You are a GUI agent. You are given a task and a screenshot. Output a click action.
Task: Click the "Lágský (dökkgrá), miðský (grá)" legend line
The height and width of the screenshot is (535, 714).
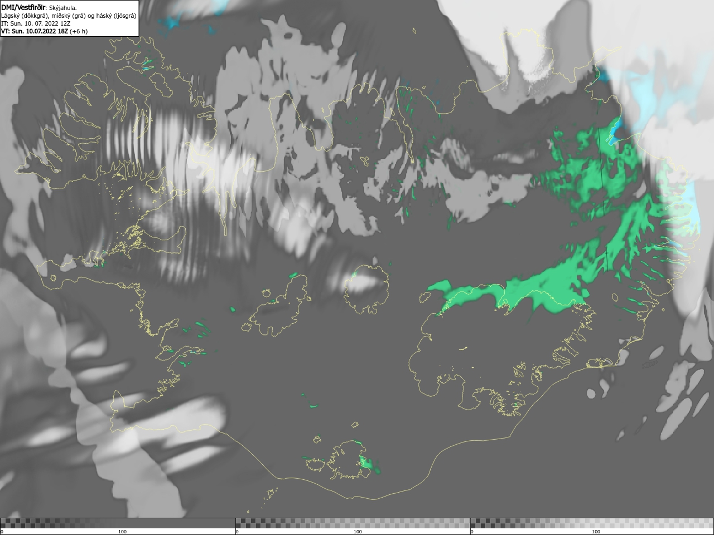point(69,16)
